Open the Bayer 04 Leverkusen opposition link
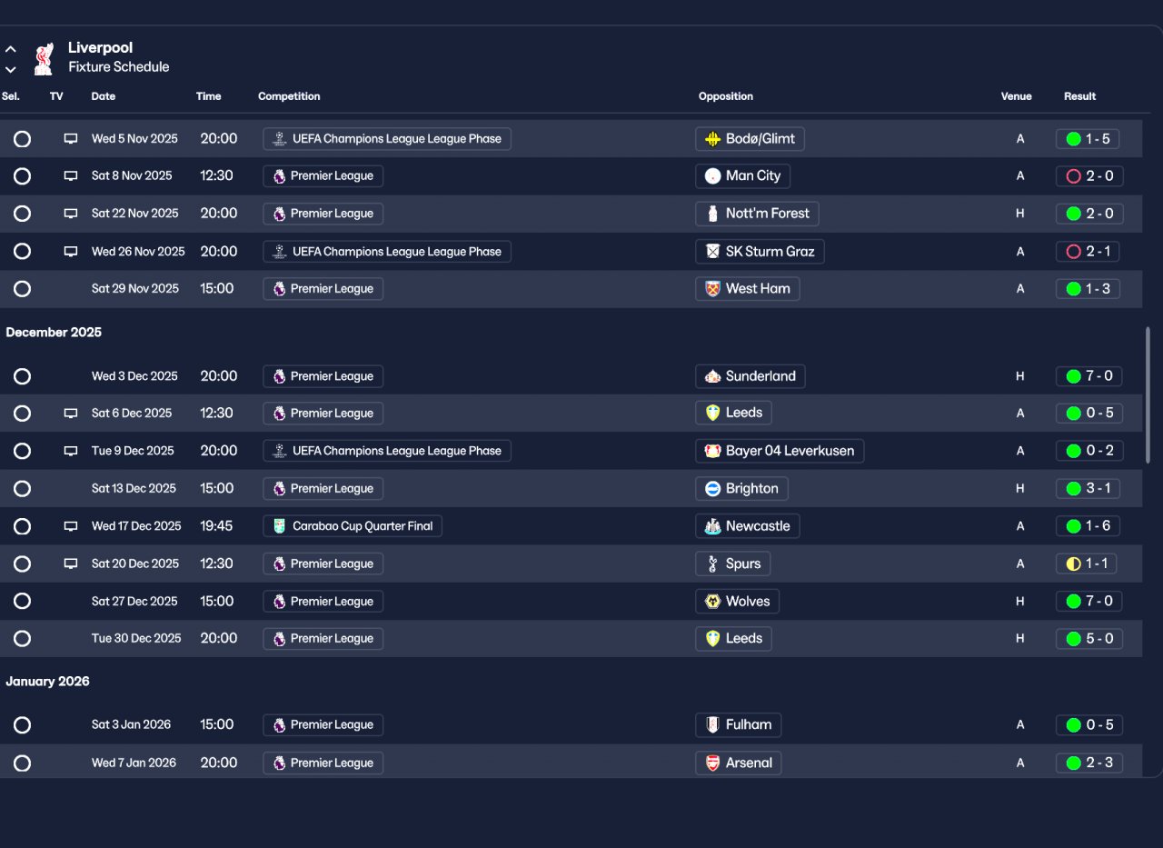 point(780,451)
